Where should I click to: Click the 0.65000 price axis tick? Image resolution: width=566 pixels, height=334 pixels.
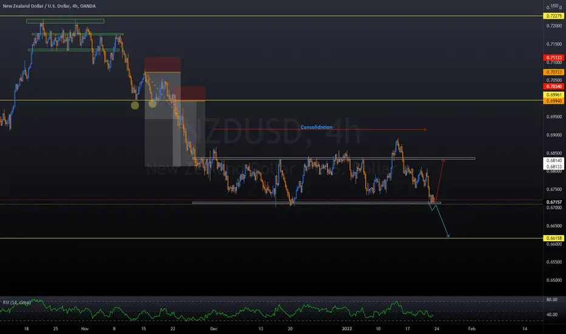tap(554, 280)
